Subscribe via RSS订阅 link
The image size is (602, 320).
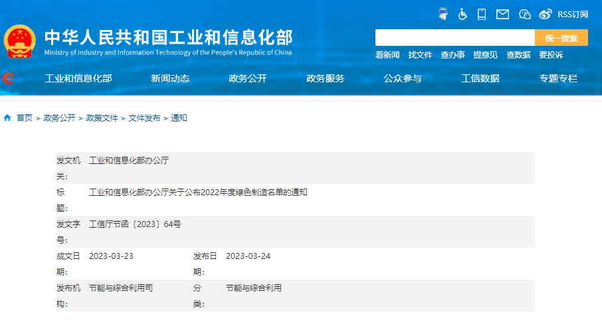click(x=573, y=14)
